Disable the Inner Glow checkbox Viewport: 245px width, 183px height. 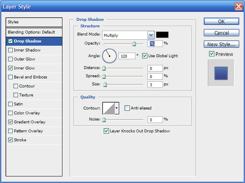coord(10,68)
